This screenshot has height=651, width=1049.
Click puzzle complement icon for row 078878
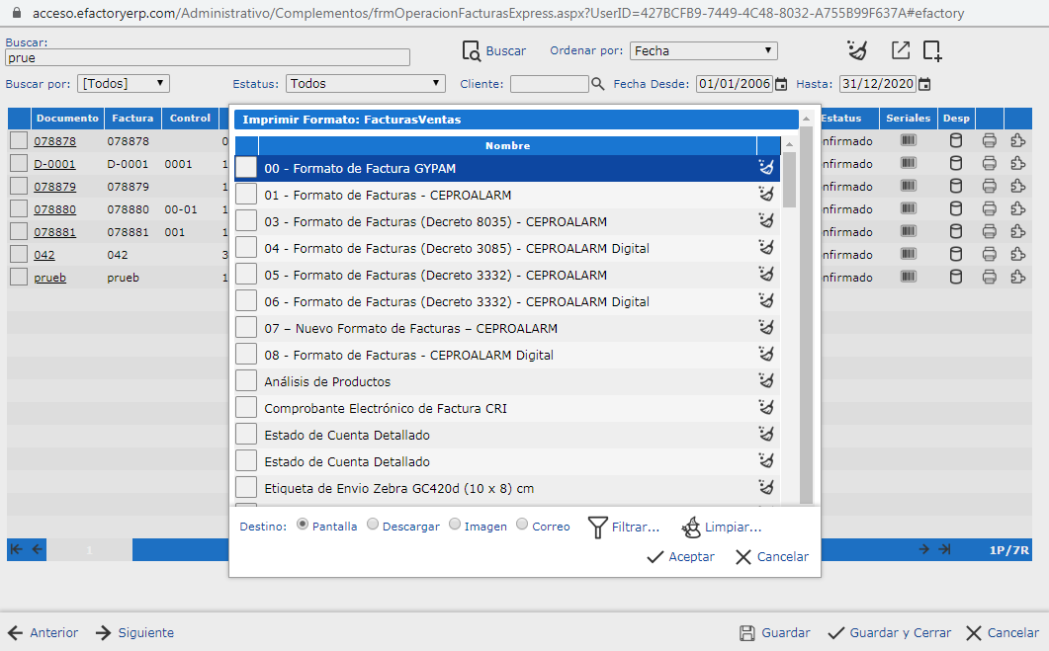pyautogui.click(x=1017, y=140)
